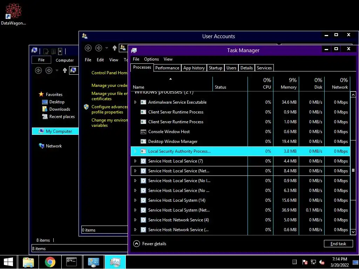Go back in the File Explorer window

[x=39, y=70]
